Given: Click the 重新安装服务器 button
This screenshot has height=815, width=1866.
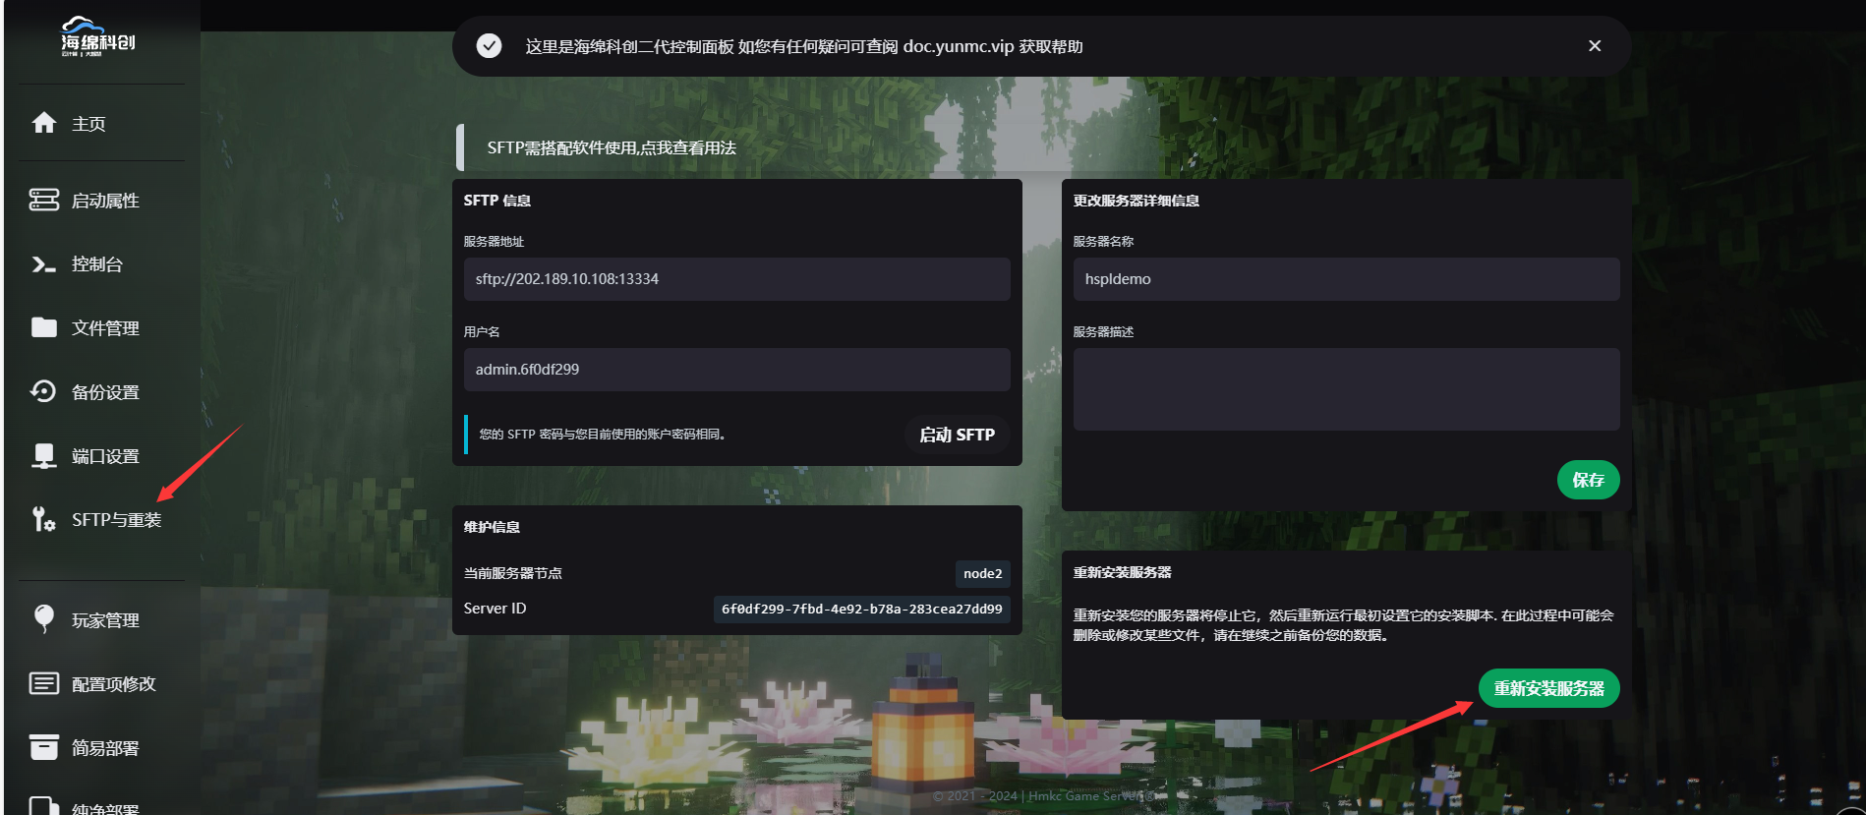Looking at the screenshot, I should [1548, 688].
